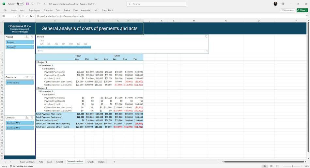Screen dimensions: 310x168
Task: Open the Insert ribbon tab
Action: tap(23, 10)
